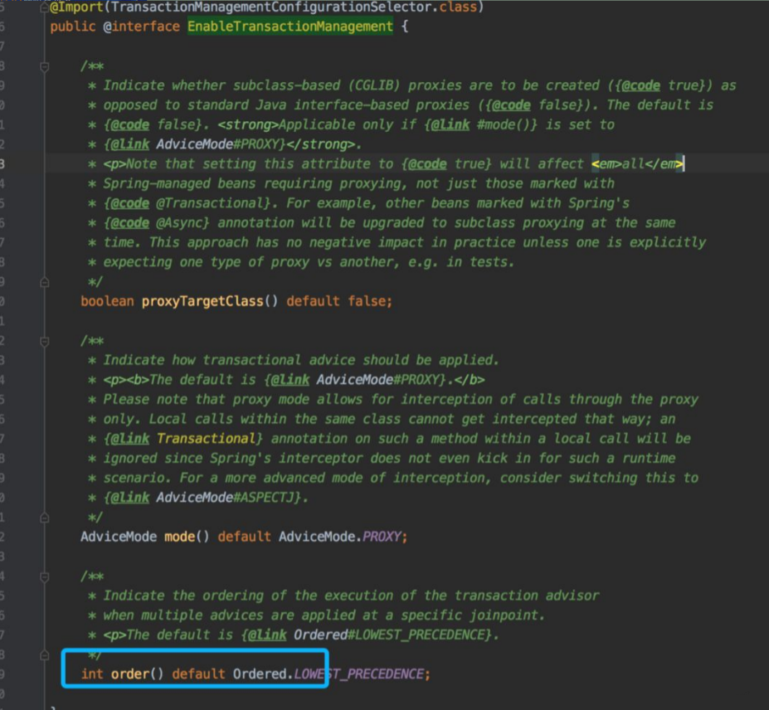Click the boolean keyword in proxyTargetClass declaration
The height and width of the screenshot is (710, 769).
tap(107, 300)
